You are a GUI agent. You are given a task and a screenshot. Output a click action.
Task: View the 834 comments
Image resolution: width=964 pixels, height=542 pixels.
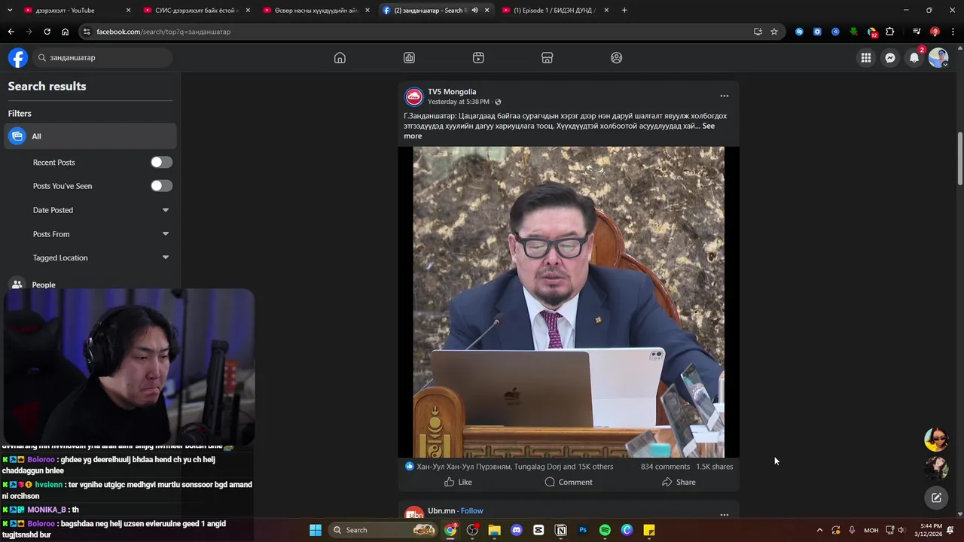click(x=665, y=467)
